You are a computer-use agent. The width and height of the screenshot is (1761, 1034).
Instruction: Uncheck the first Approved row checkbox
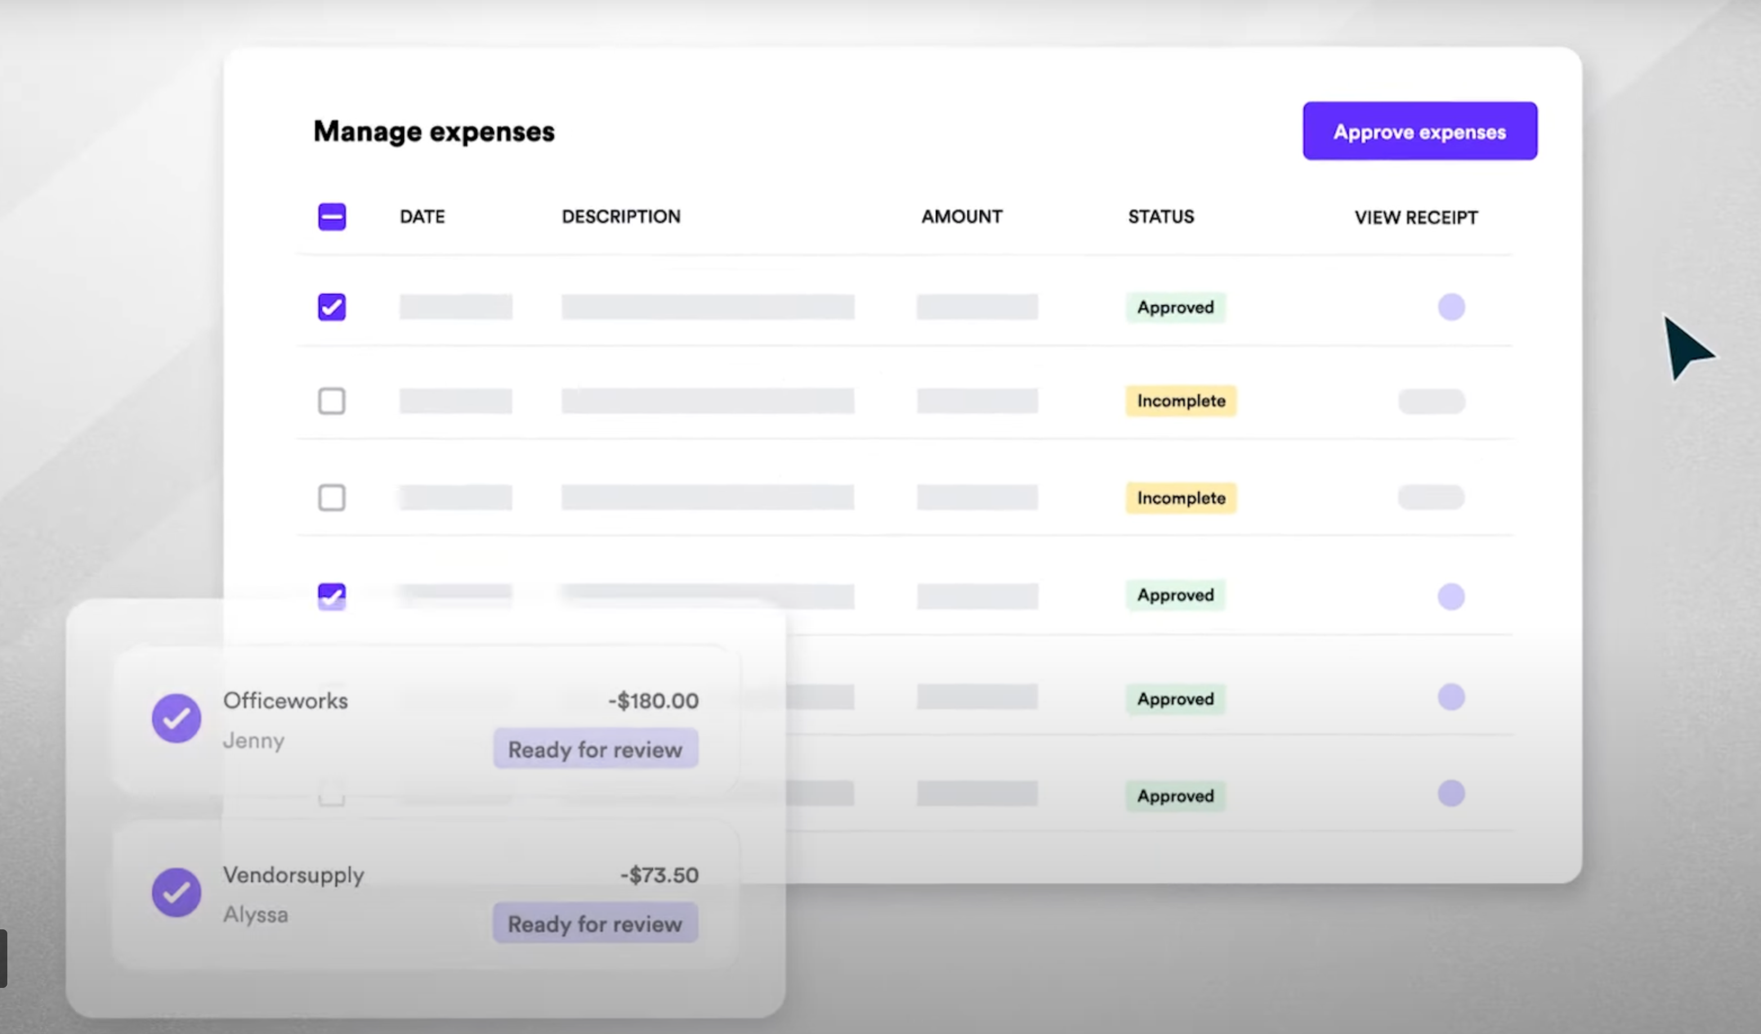(x=331, y=307)
